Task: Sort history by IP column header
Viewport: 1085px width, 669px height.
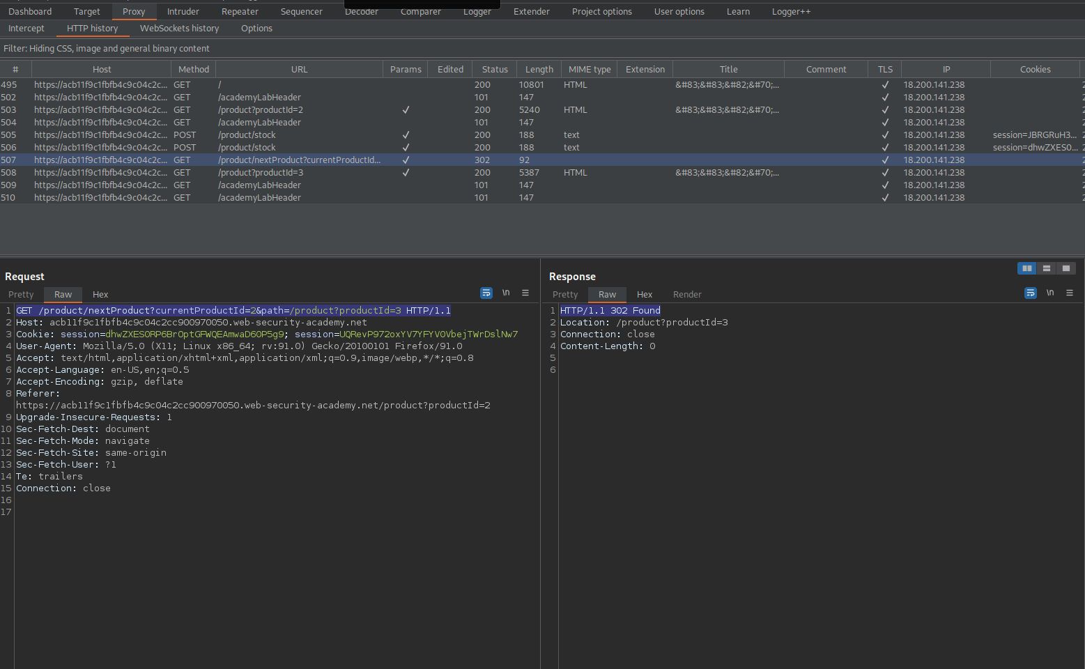Action: pyautogui.click(x=946, y=70)
